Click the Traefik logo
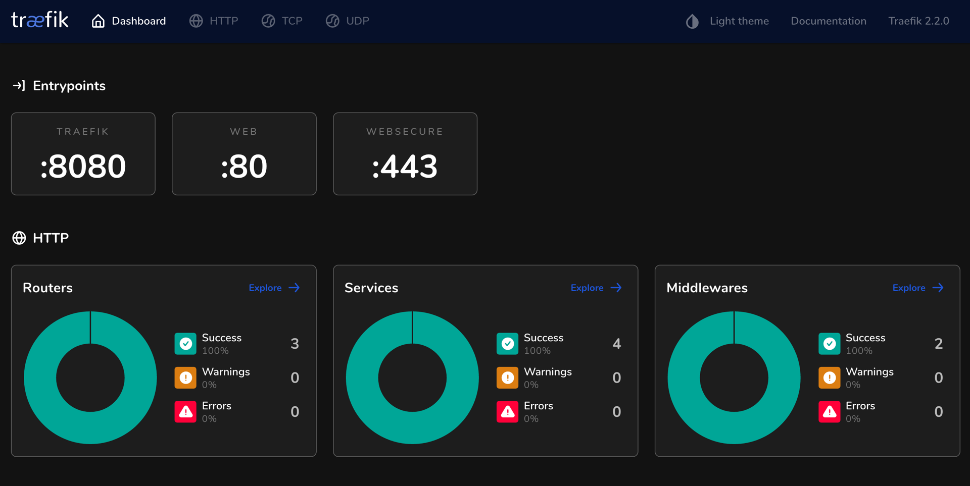Viewport: 970px width, 486px height. (x=39, y=20)
